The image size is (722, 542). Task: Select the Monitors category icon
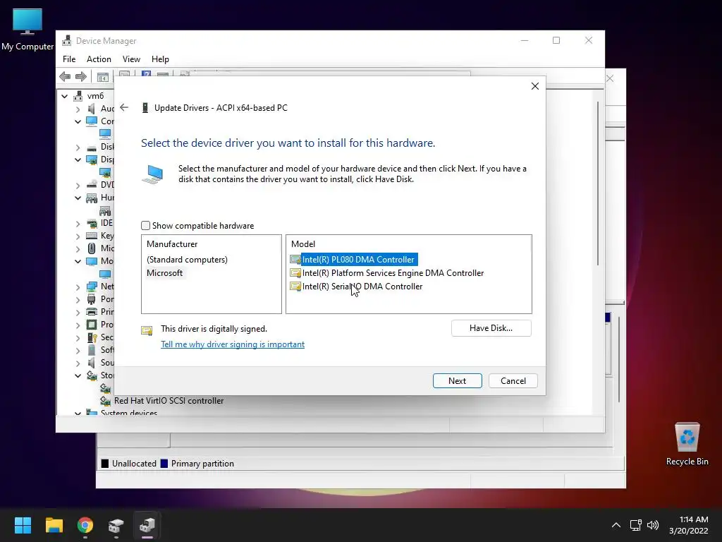pos(92,261)
